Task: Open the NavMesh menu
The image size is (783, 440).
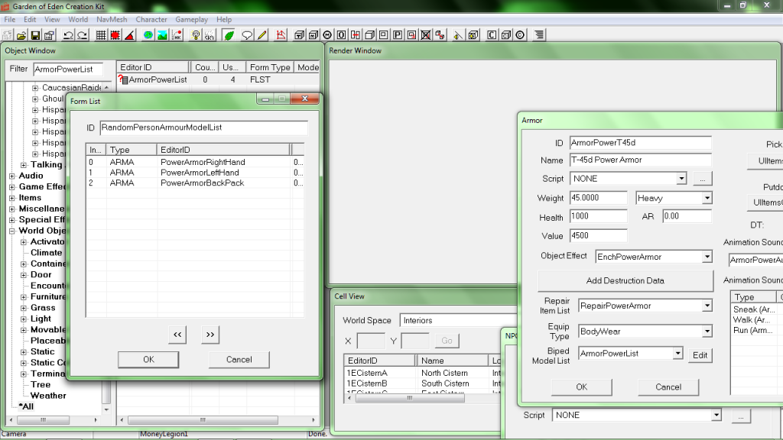Action: click(112, 19)
